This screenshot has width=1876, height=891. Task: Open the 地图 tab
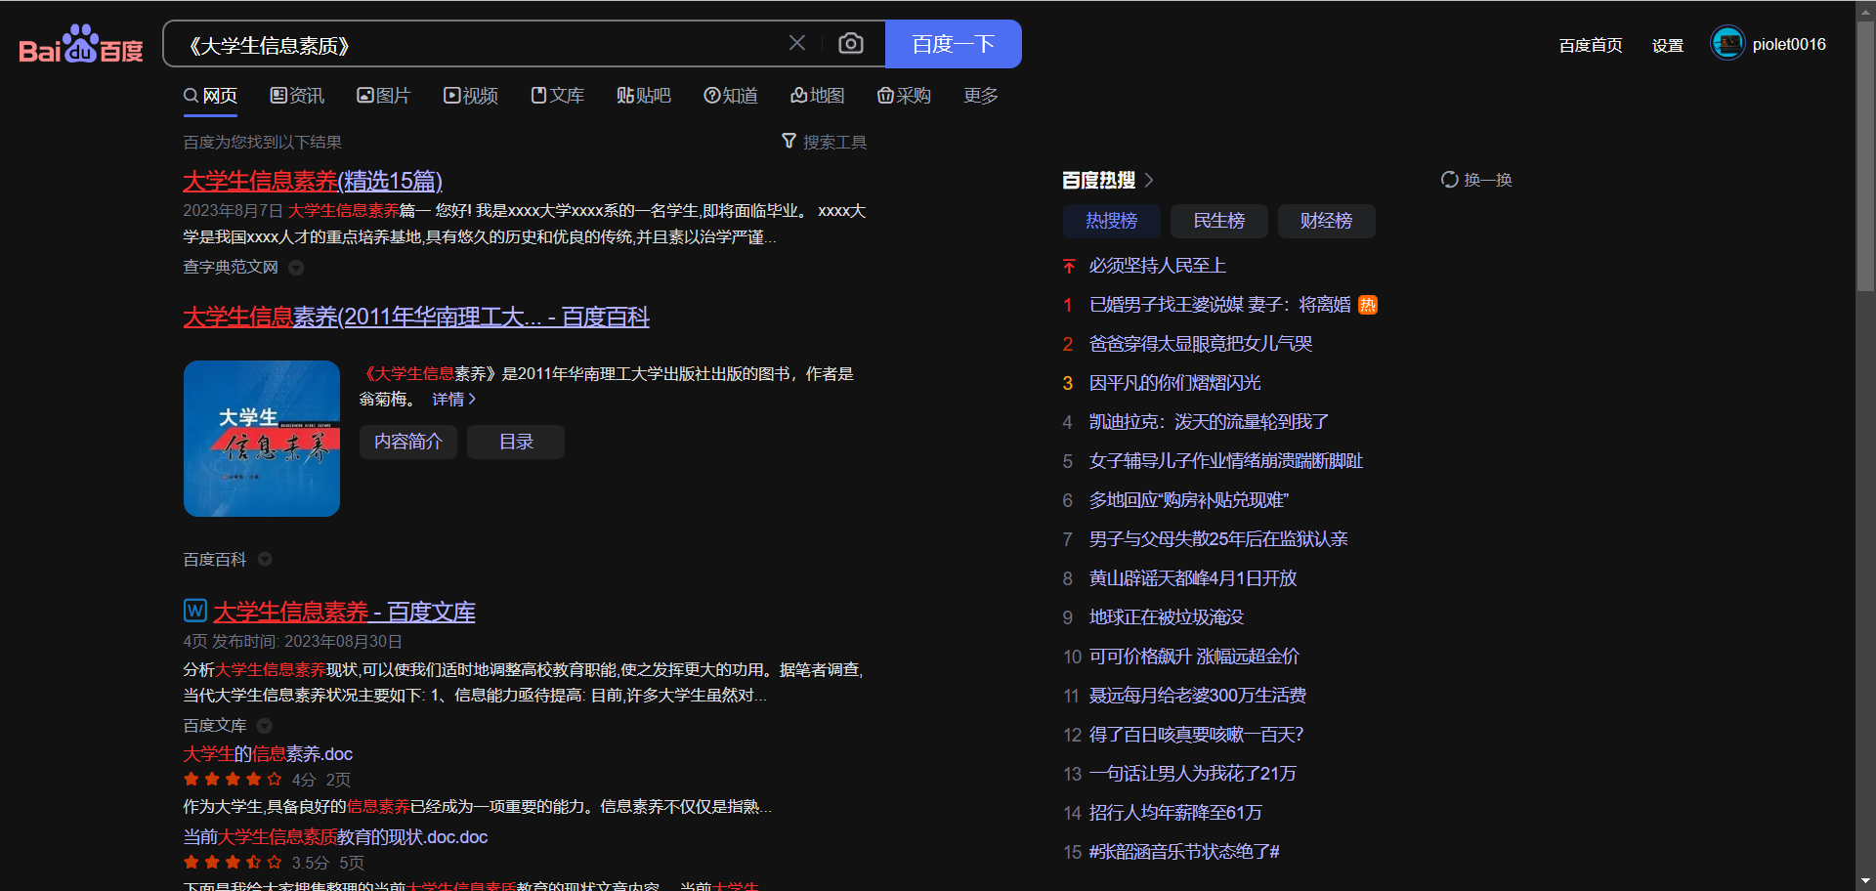818,96
